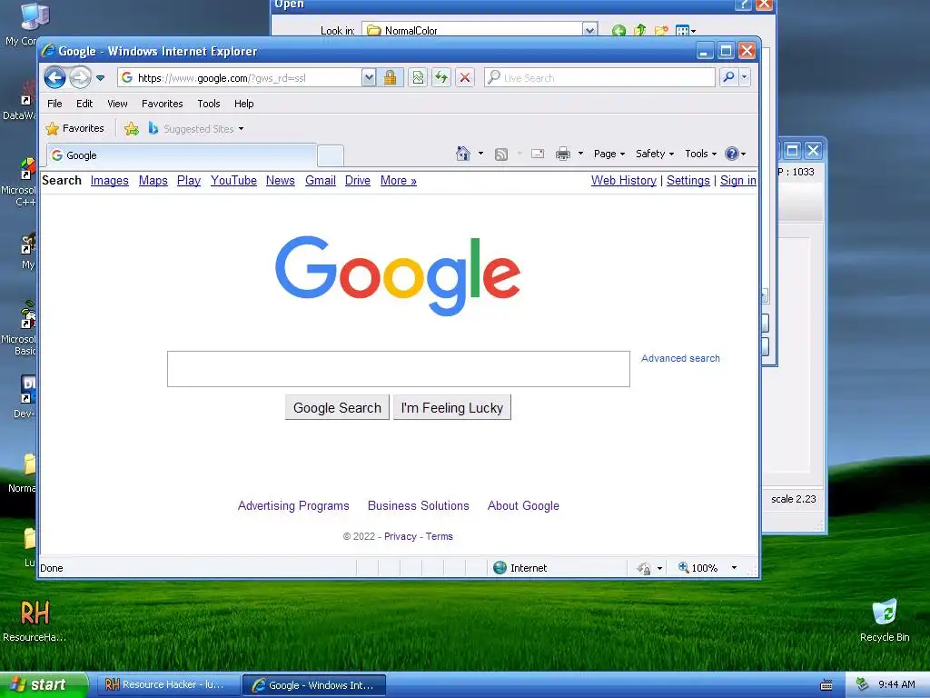The width and height of the screenshot is (930, 698).
Task: Click the RSS feeds icon
Action: [501, 155]
